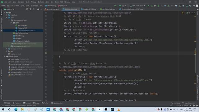The image size is (199, 112).
Task: Open the Profiler tool window
Action: pos(45,103)
